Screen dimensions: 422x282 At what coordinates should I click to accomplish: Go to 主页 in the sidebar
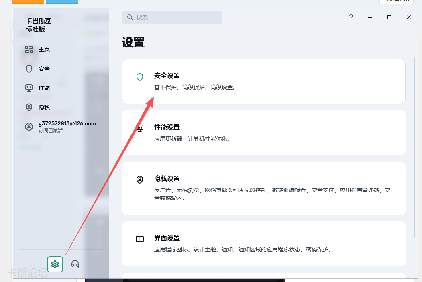pyautogui.click(x=44, y=49)
